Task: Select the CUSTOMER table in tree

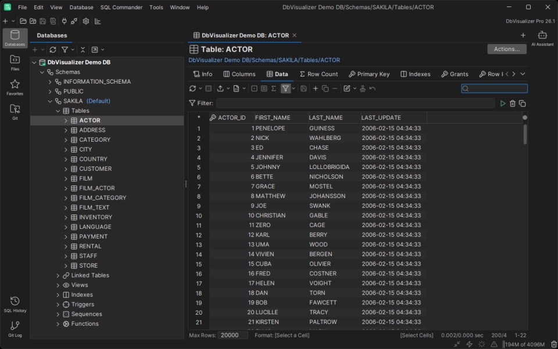Action: click(95, 169)
